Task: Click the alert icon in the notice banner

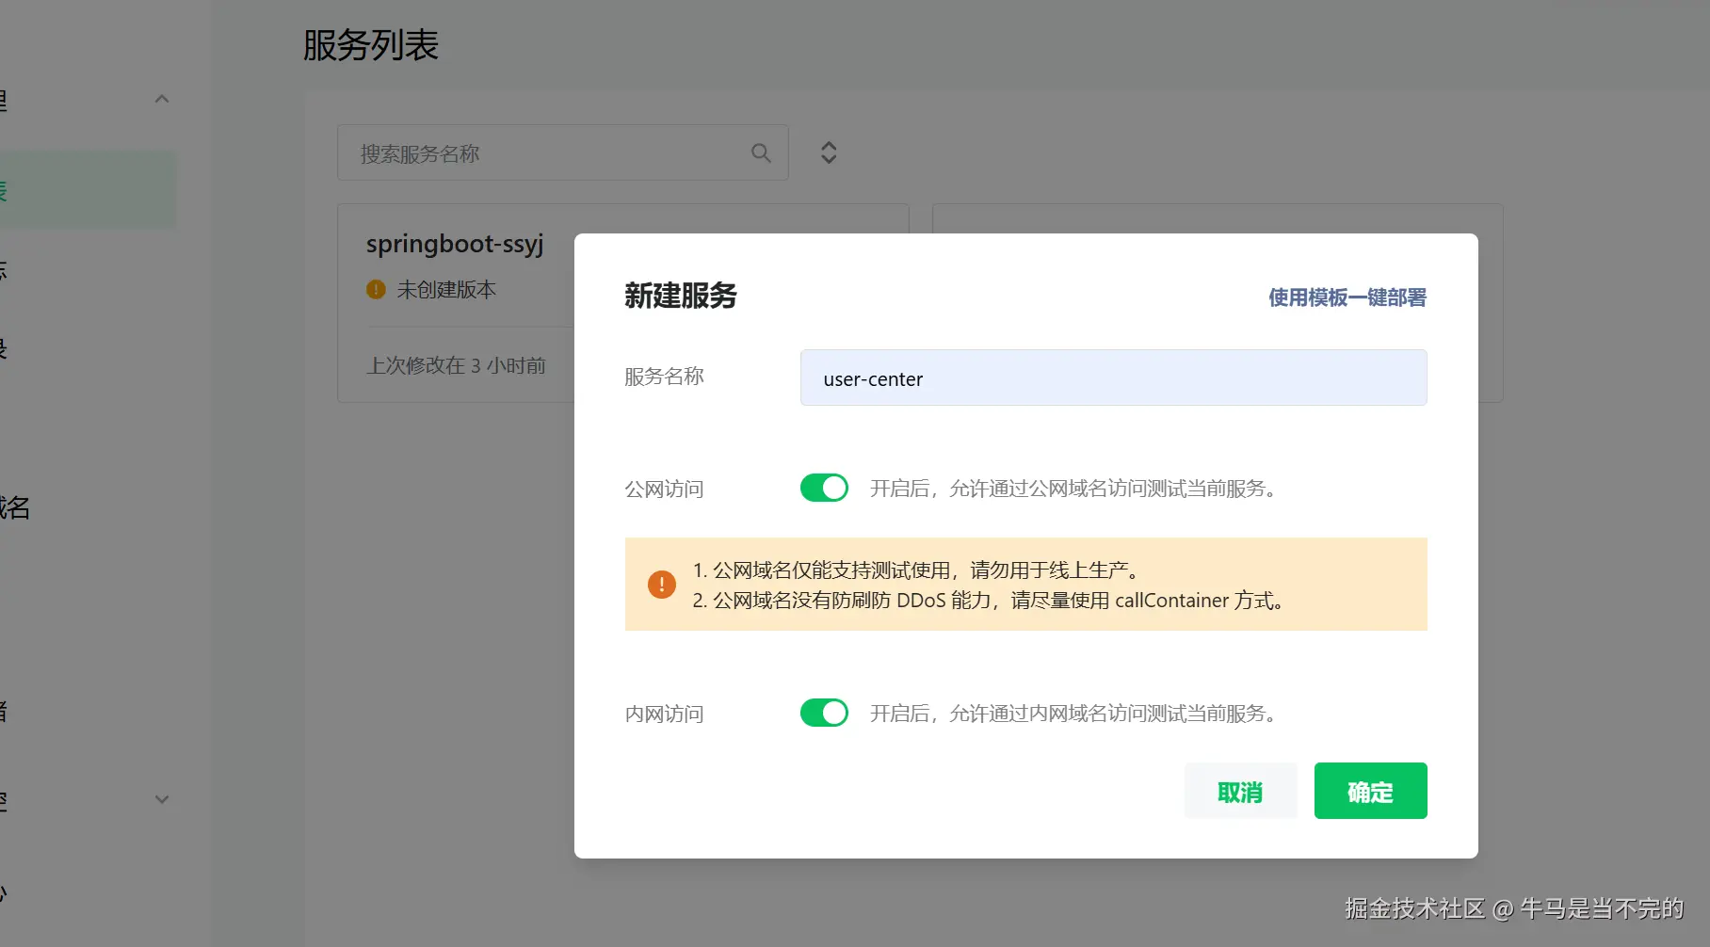Action: coord(662,585)
